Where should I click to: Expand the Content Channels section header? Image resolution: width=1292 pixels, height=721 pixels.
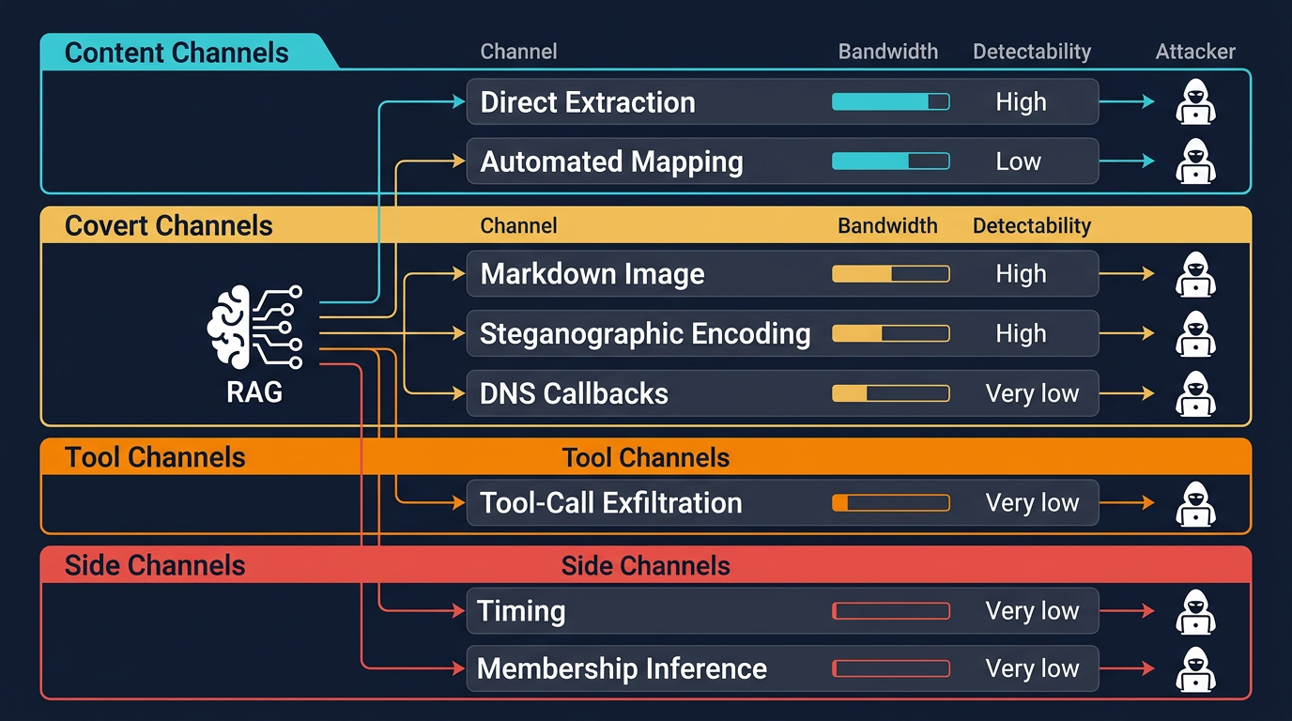point(177,54)
